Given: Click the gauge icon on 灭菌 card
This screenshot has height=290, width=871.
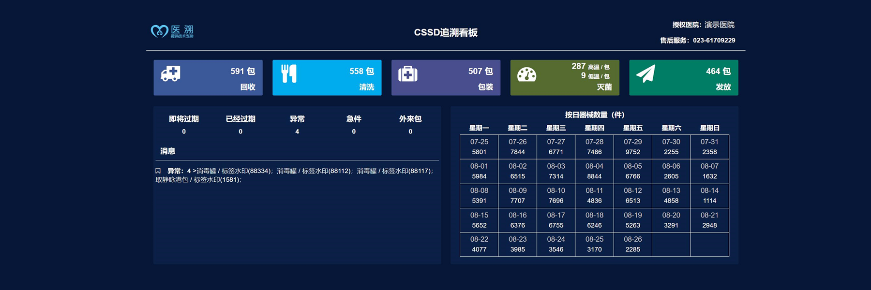Looking at the screenshot, I should click(526, 74).
